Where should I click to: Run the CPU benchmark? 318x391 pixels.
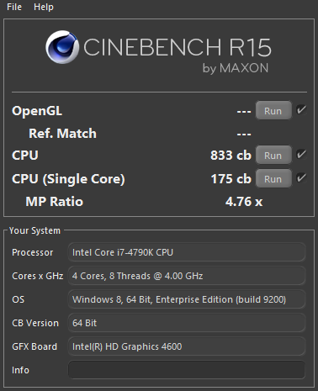(x=273, y=155)
